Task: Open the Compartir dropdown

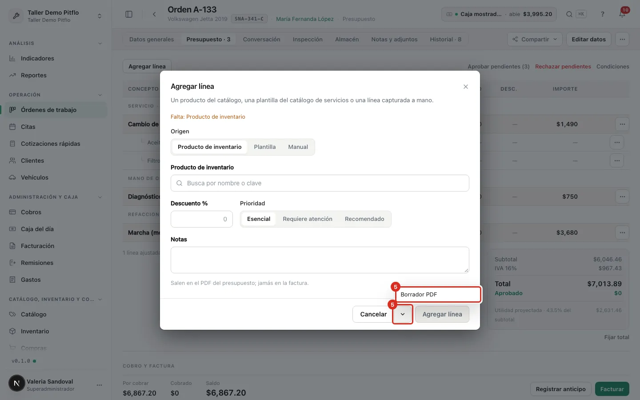Action: tap(535, 40)
